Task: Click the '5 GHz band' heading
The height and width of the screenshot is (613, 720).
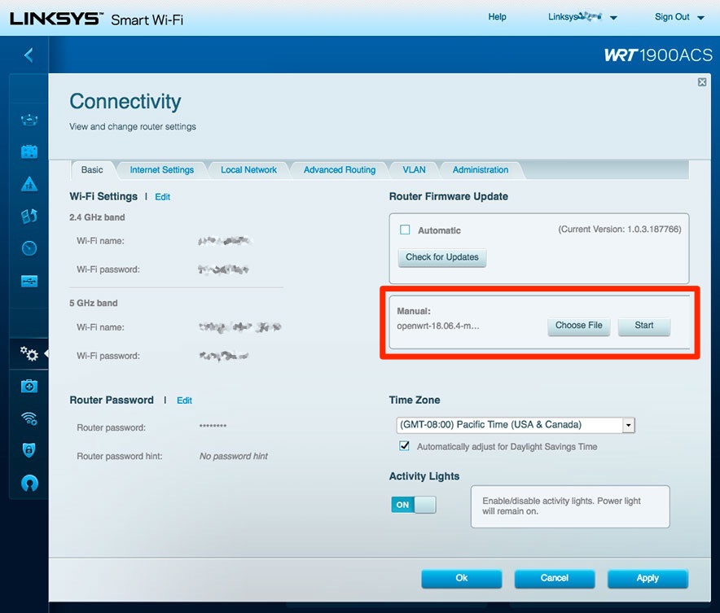Action: click(93, 304)
